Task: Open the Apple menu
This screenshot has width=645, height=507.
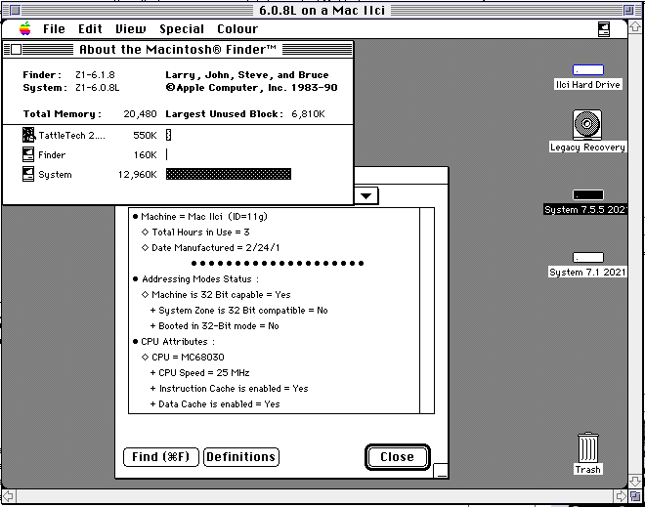Action: point(25,28)
